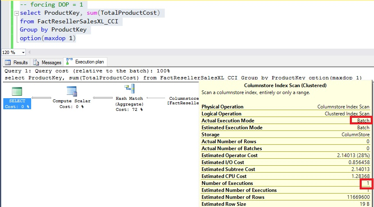374x207 pixels.
Task: Click the Hash Match aggregate icon
Action: click(129, 89)
